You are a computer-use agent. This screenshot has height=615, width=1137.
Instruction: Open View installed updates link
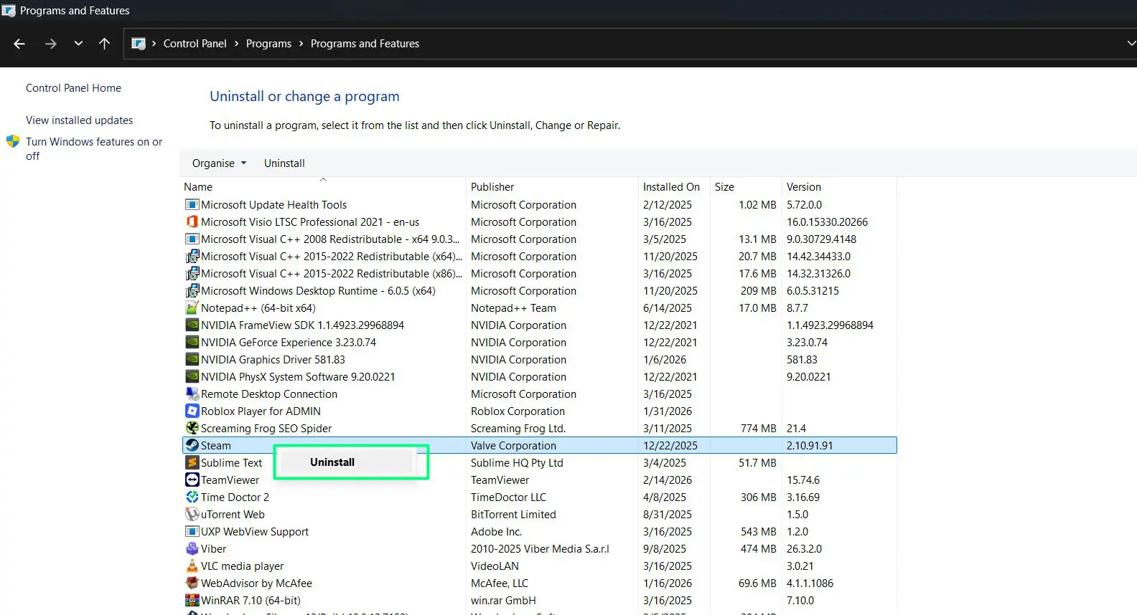[x=79, y=120]
